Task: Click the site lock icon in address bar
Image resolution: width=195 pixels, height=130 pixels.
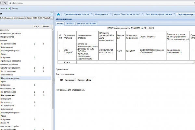Action: (x=10, y=3)
